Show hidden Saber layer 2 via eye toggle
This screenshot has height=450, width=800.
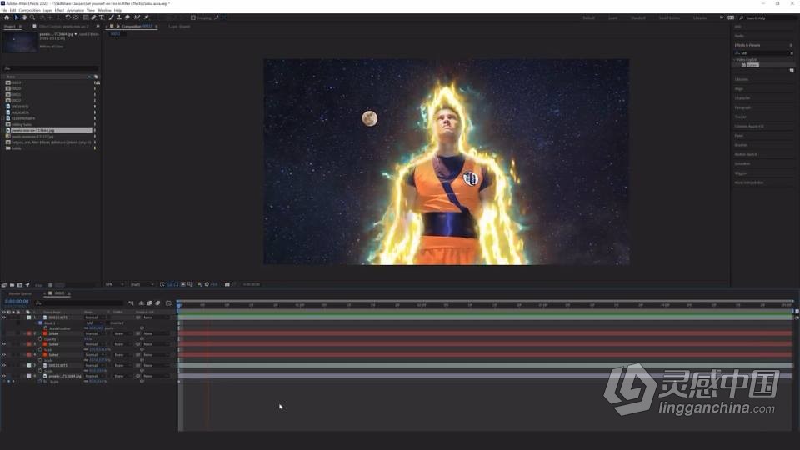[4, 333]
